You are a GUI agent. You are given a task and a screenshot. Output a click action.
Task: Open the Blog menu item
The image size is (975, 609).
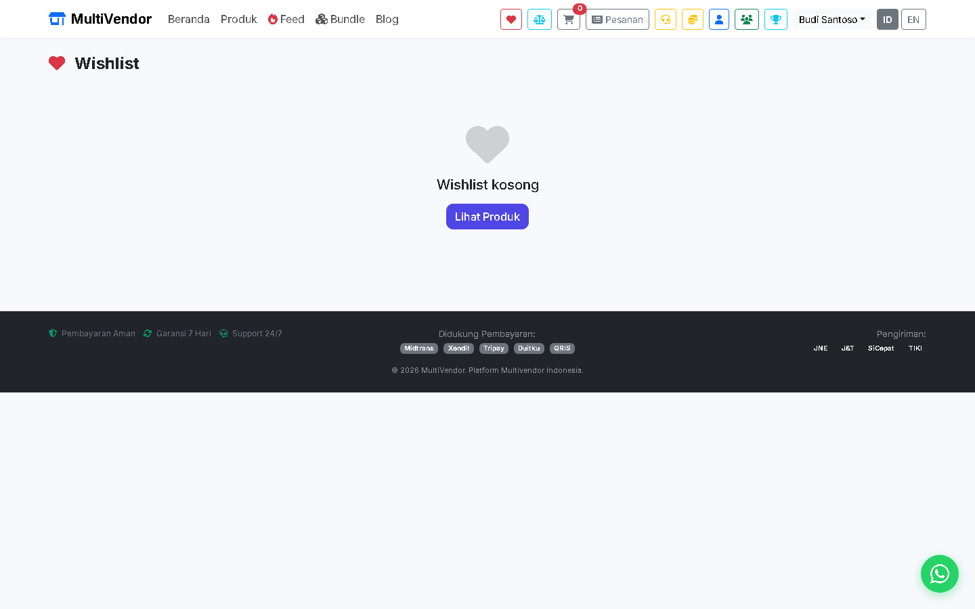point(387,19)
